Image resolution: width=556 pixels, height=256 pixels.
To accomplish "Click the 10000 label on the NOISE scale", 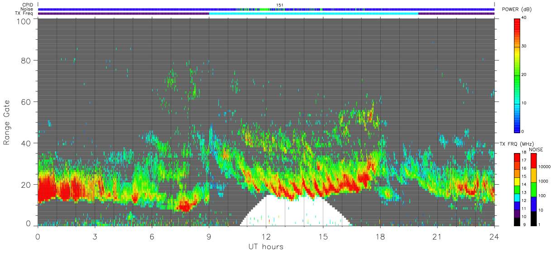I will click(x=544, y=168).
